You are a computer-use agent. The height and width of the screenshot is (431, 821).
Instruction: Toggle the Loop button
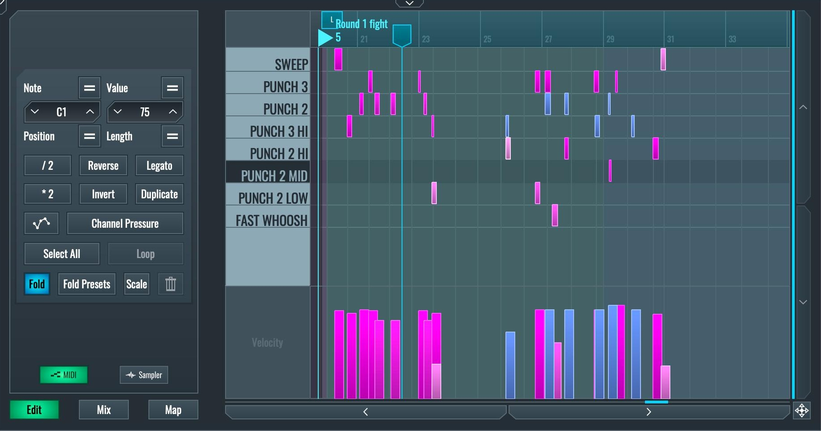145,254
